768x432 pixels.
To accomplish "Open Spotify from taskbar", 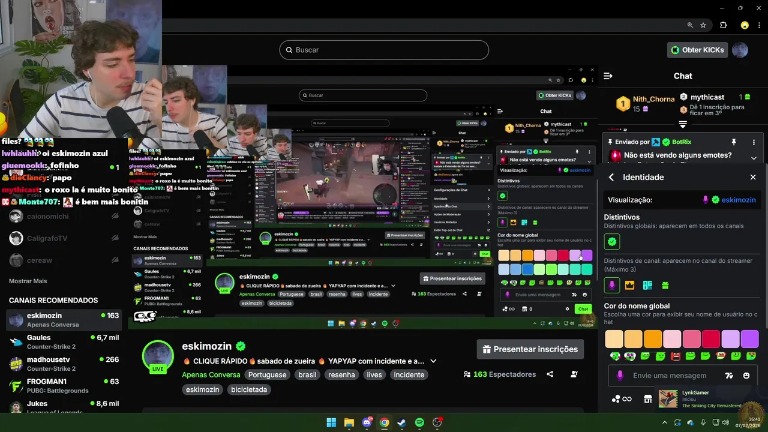I will point(419,422).
